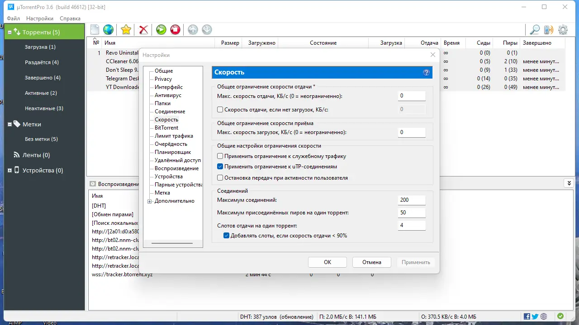579x325 pixels.
Task: Collapse the Метки sidebar group
Action: [9, 124]
